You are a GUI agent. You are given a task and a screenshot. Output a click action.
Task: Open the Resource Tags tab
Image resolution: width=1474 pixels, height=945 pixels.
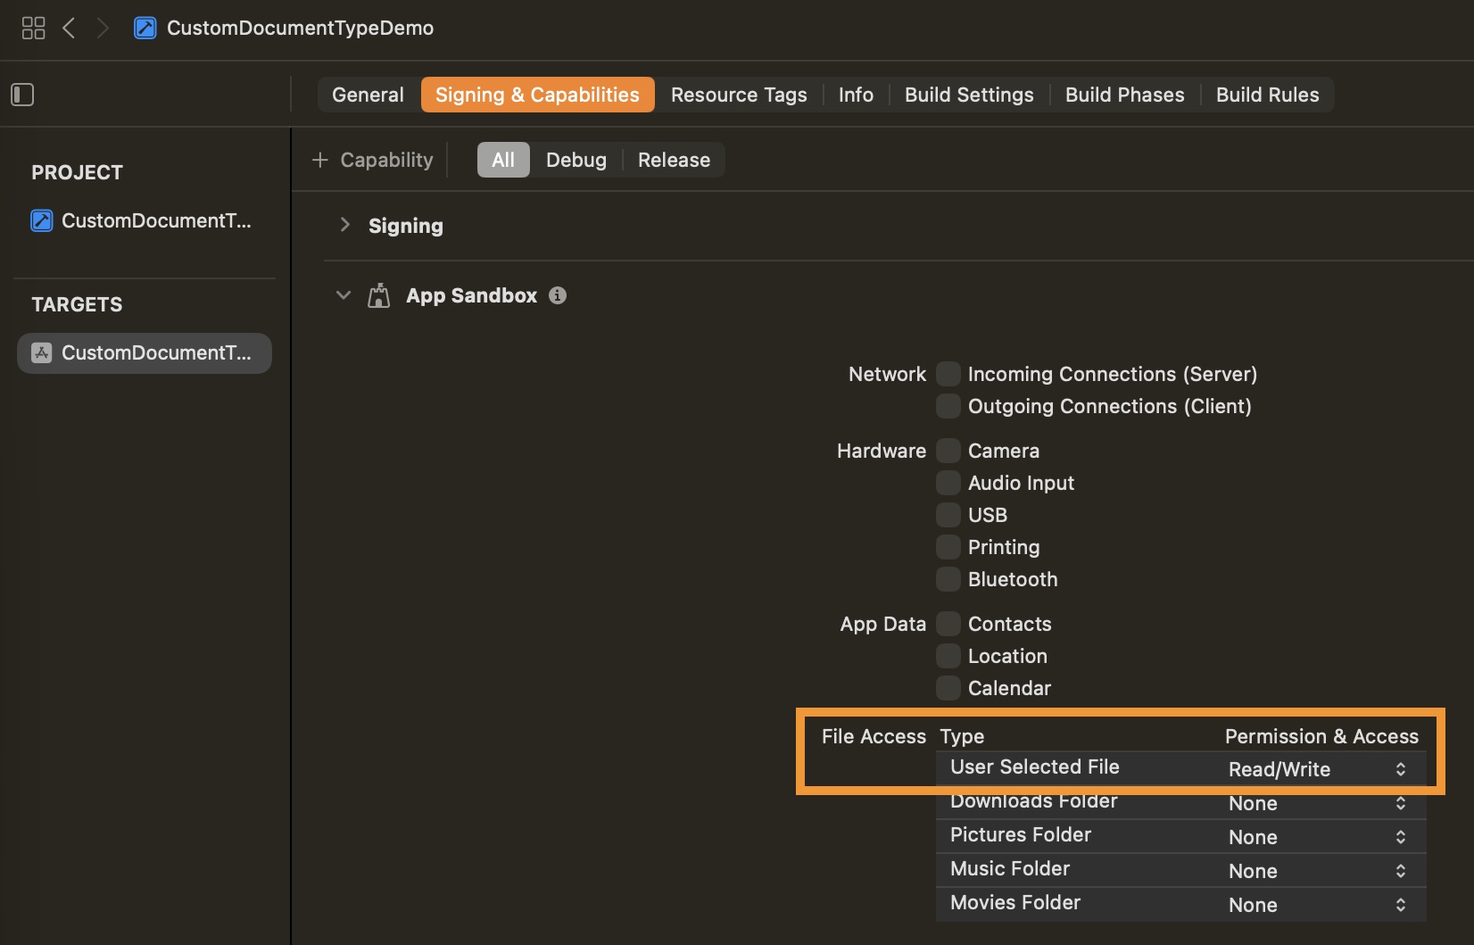pyautogui.click(x=739, y=95)
